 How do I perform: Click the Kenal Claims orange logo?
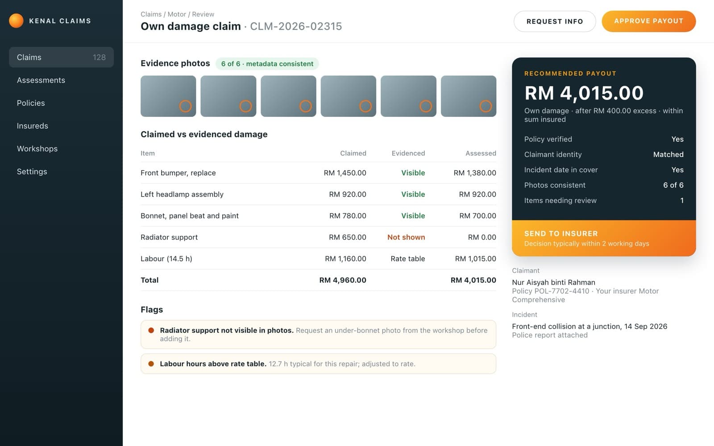coord(16,21)
